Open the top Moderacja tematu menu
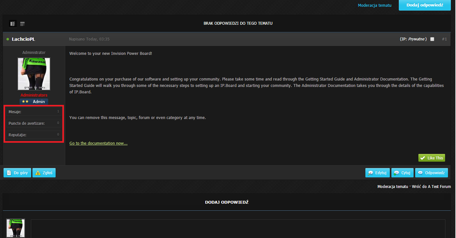Screen dimensions: 456x238 [375, 5]
